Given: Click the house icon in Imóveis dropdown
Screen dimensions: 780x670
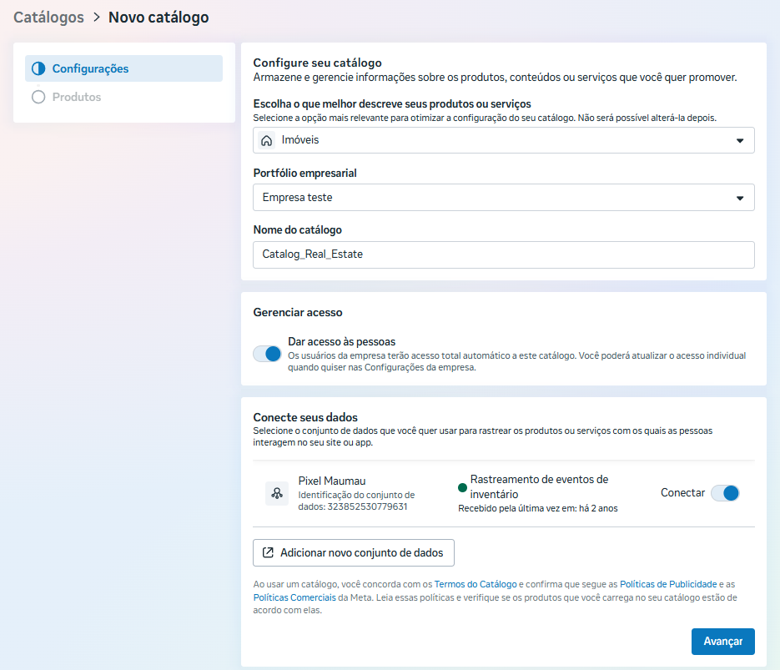Looking at the screenshot, I should click(x=267, y=140).
